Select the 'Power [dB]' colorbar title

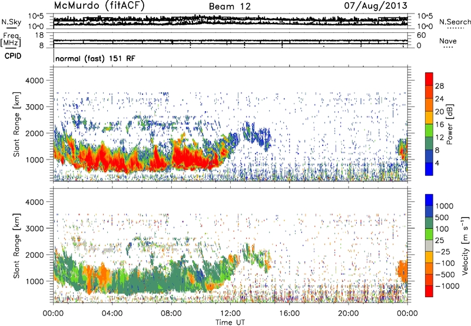[x=449, y=124]
